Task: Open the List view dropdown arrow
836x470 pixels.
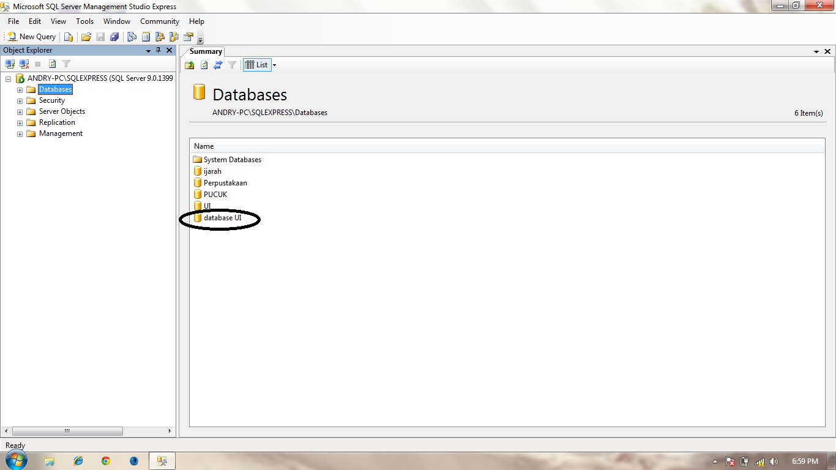Action: pos(274,65)
